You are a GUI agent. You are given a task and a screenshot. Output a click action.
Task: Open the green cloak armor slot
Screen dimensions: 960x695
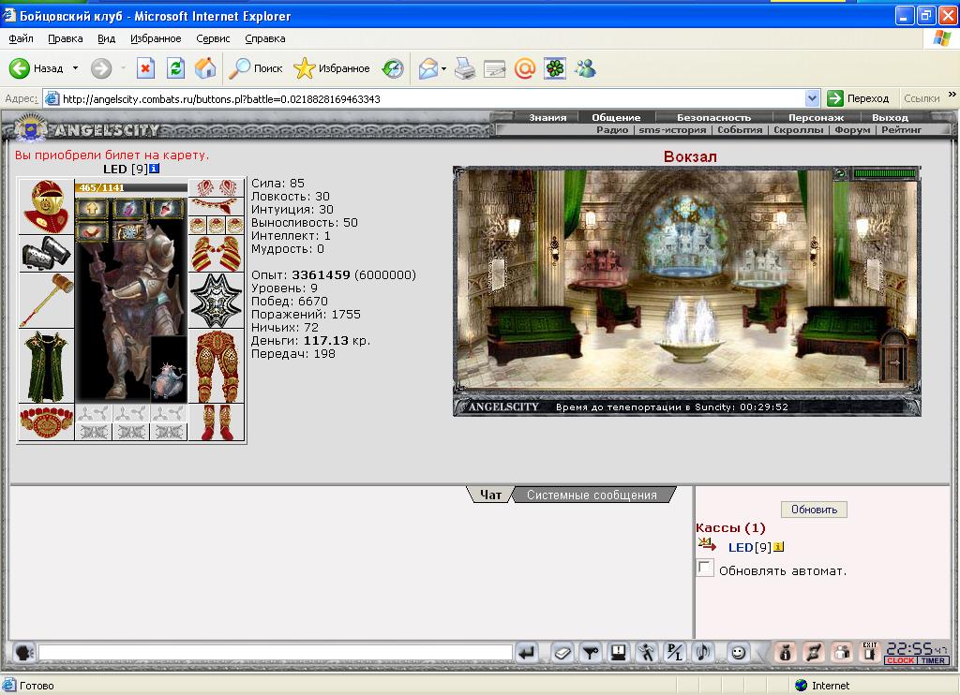(x=46, y=366)
